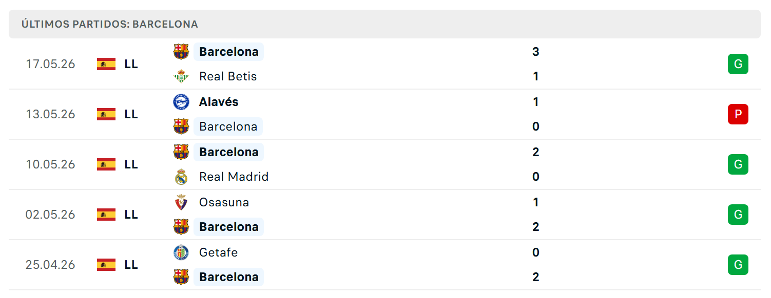The width and height of the screenshot is (771, 298).
Task: Click the Real Betis crest icon
Action: pos(181,76)
